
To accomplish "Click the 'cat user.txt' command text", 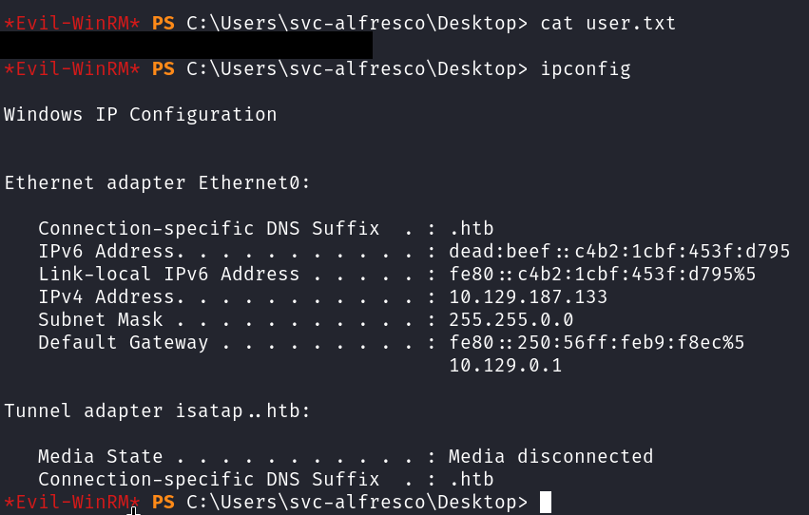I will point(607,23).
